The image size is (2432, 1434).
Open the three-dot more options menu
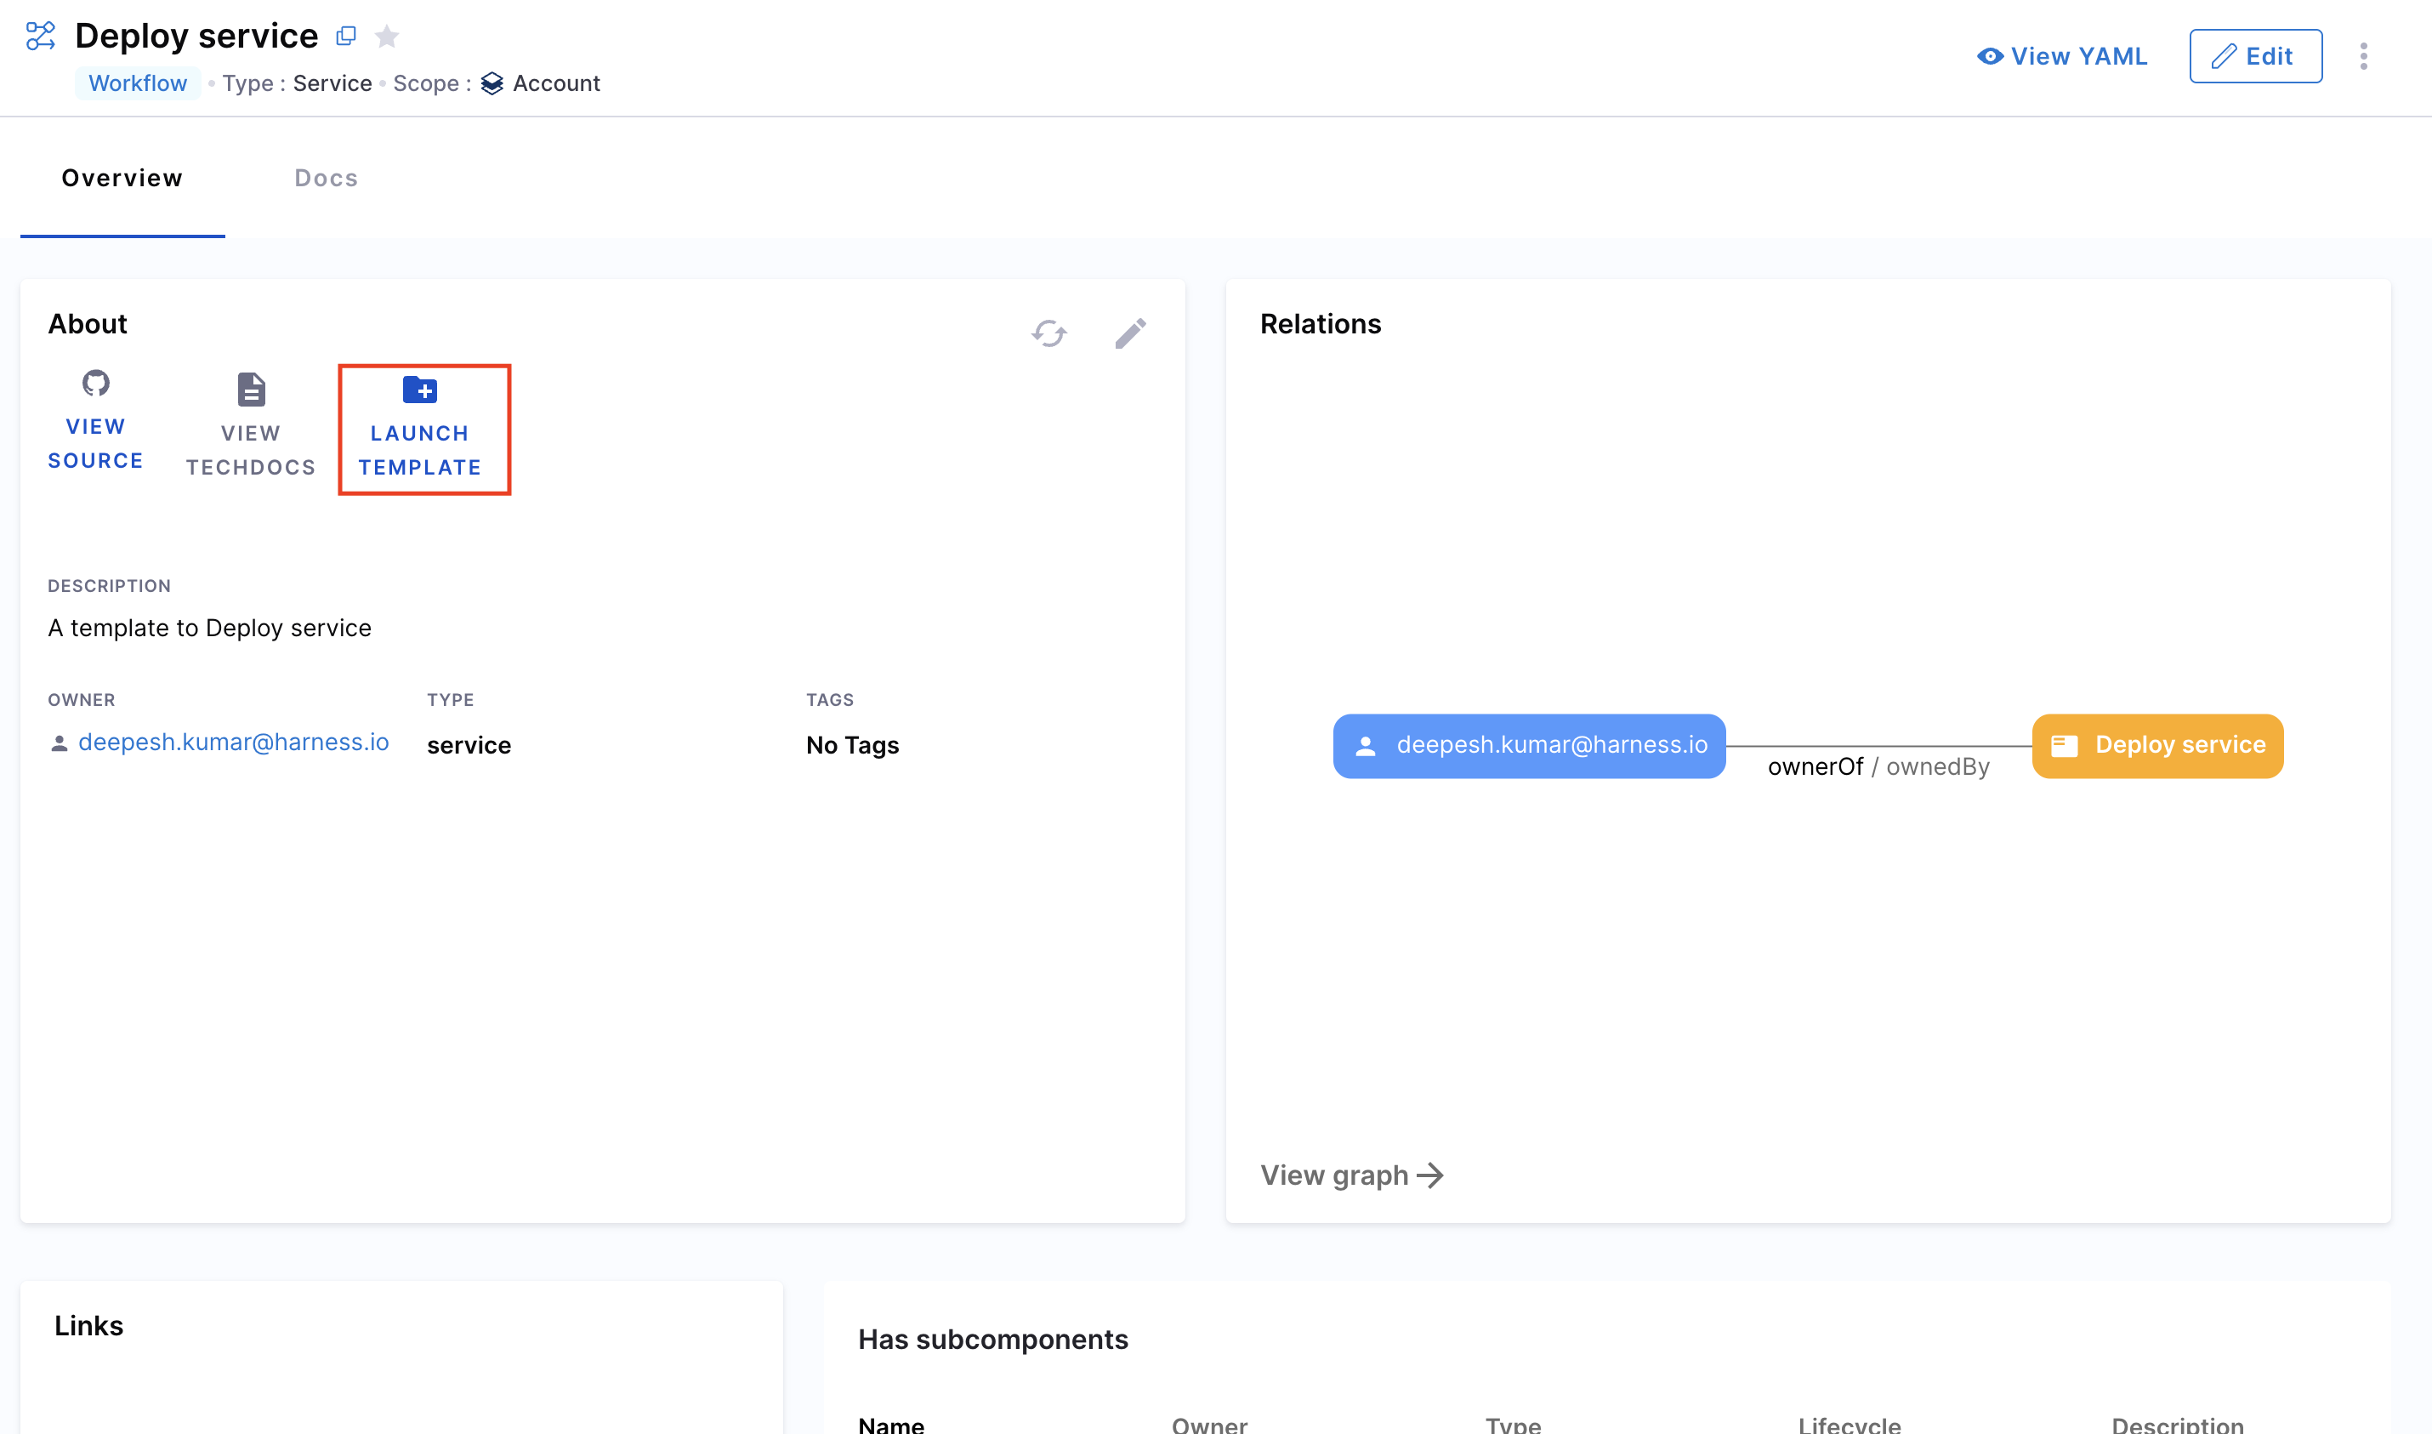coord(2362,56)
